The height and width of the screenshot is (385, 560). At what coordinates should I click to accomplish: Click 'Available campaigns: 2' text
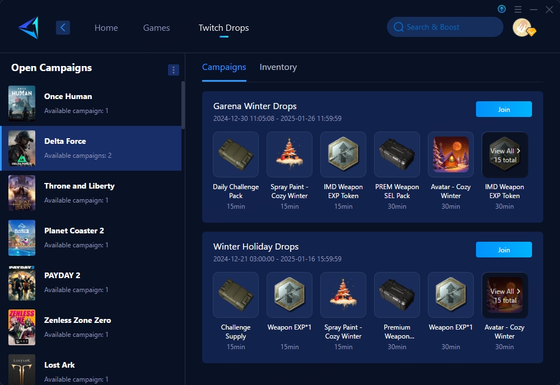[x=78, y=156]
